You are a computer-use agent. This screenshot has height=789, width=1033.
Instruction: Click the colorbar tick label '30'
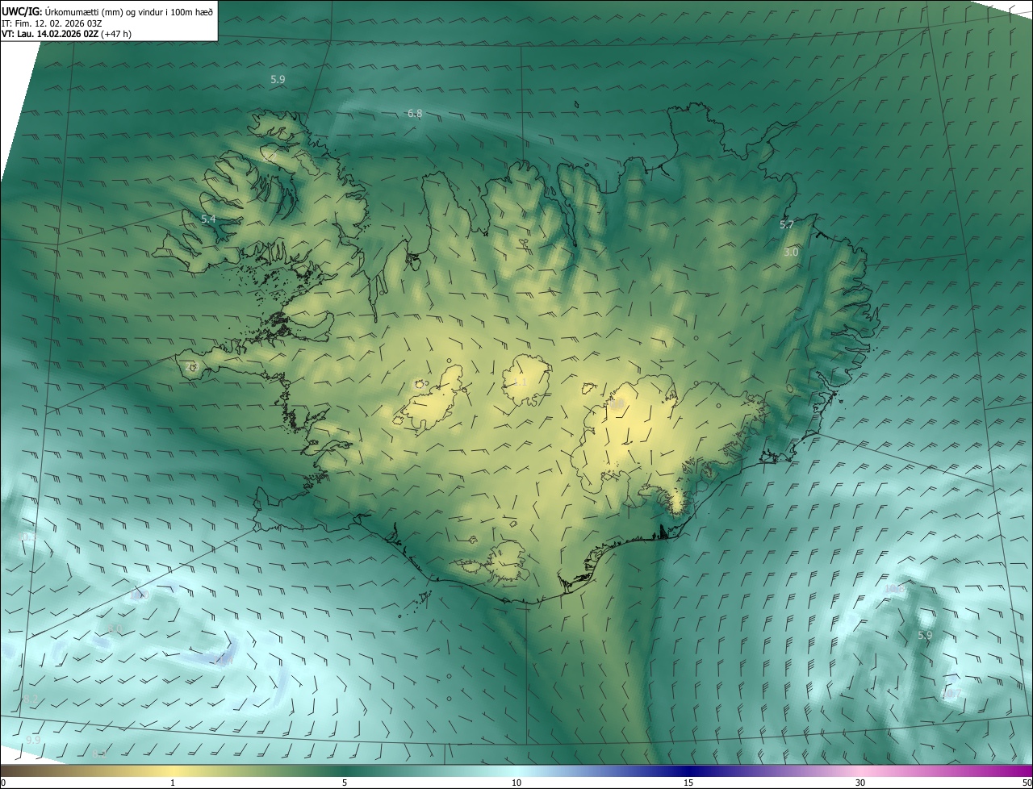[x=860, y=783]
